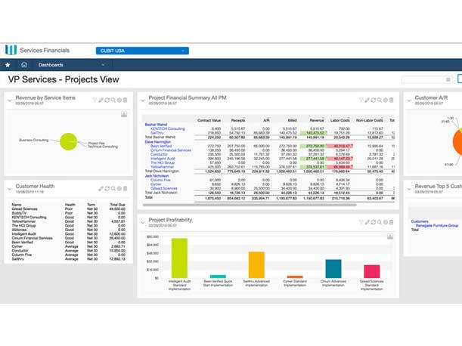
Task: Go to home via the house icon
Action: [23, 65]
